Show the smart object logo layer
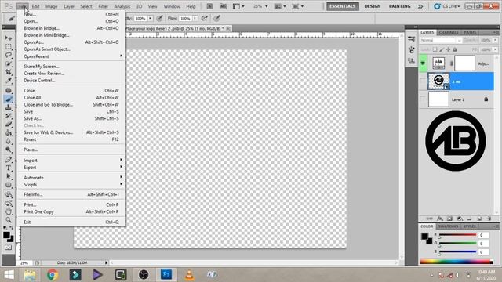Screen dimensions: 502x282 pos(423,81)
